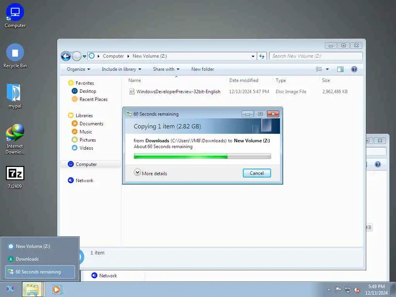The height and width of the screenshot is (297, 396).
Task: Click the Explorer taskbar button
Action: point(32,289)
